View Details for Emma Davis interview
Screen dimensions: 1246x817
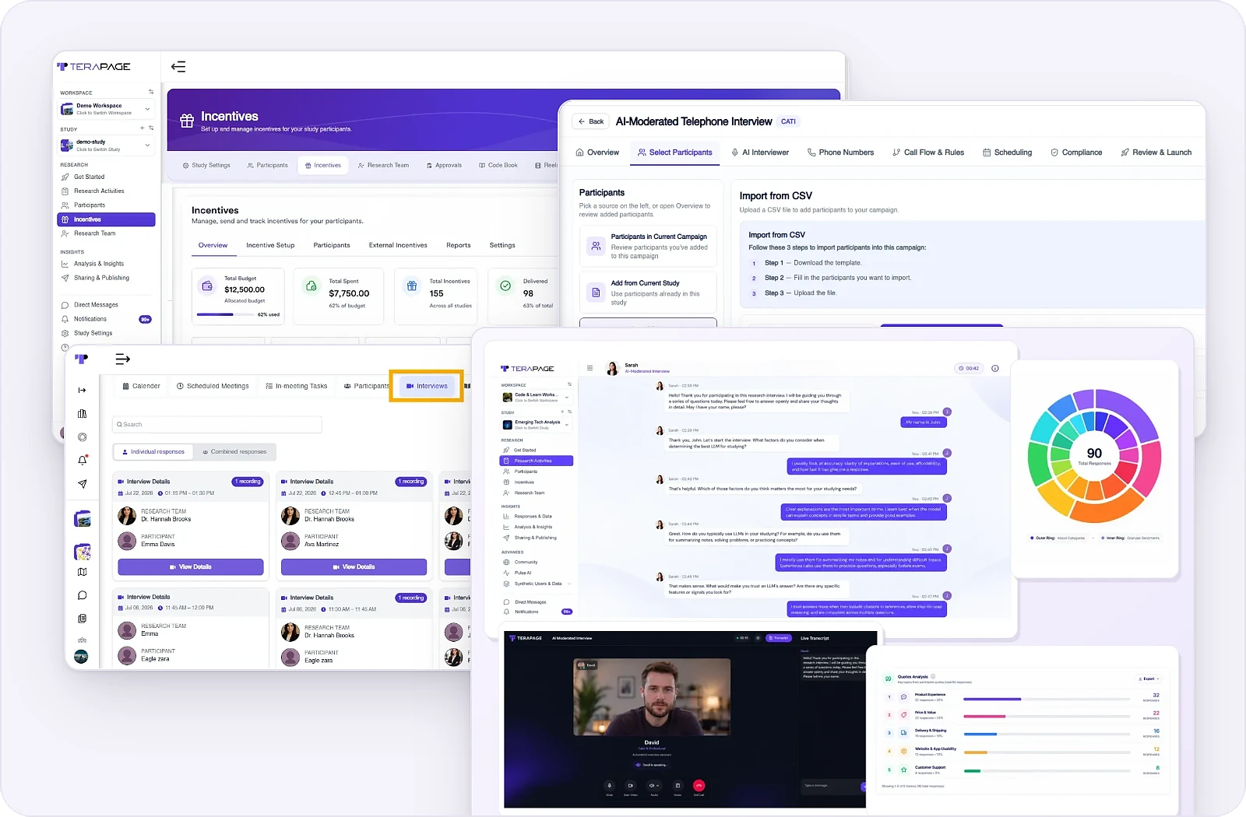point(191,567)
